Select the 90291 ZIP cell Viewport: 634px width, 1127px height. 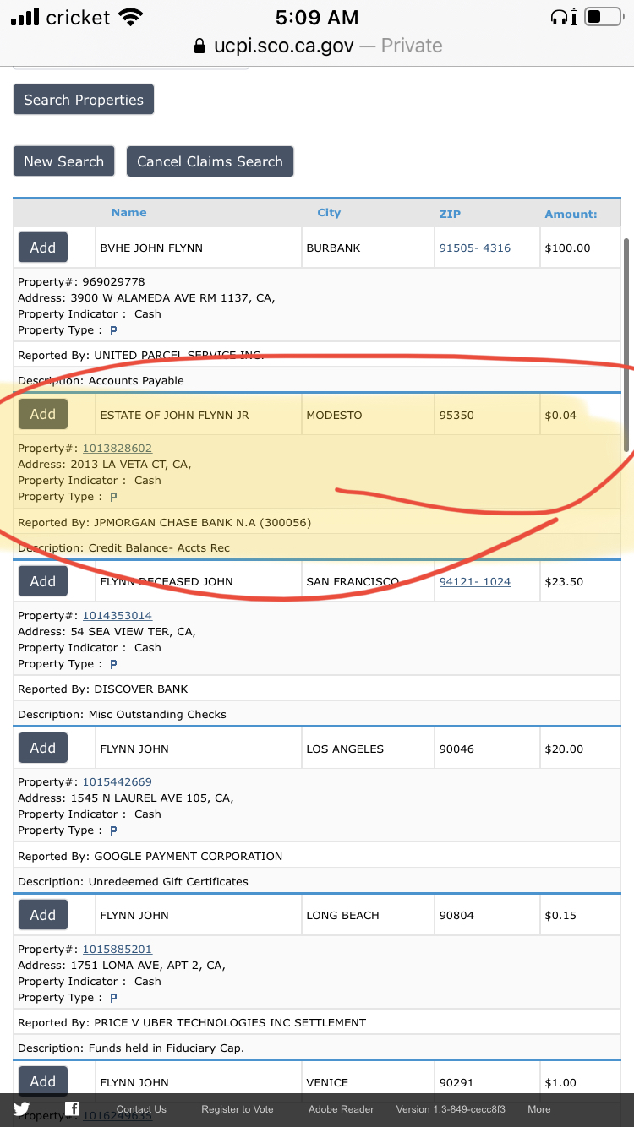pyautogui.click(x=487, y=1082)
